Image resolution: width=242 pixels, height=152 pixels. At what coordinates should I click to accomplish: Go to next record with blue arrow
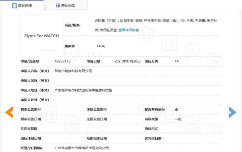click(232, 112)
